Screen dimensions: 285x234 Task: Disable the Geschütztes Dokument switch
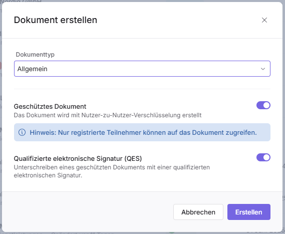coord(263,105)
